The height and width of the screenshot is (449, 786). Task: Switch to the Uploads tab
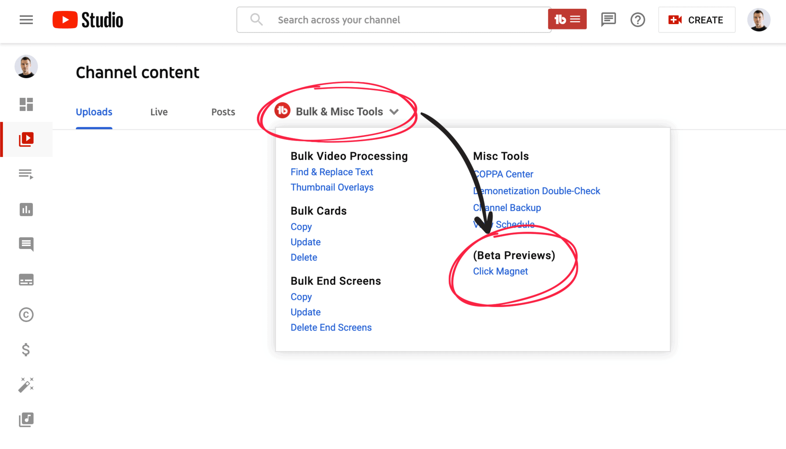click(94, 112)
